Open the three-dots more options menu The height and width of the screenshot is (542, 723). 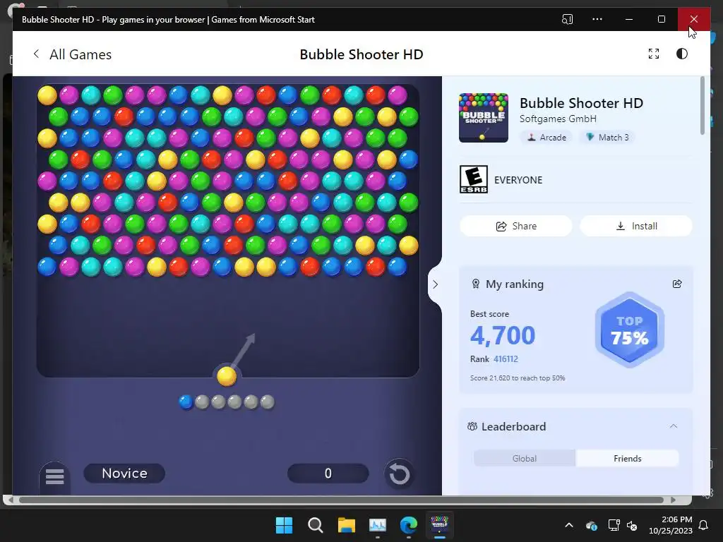pyautogui.click(x=597, y=19)
